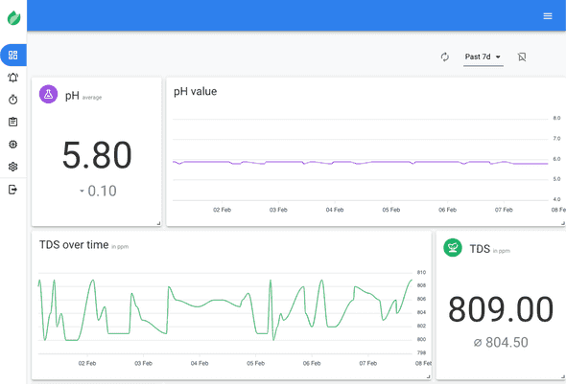Open the clipboard notes sidebar icon
The height and width of the screenshot is (384, 566).
[x=13, y=122]
